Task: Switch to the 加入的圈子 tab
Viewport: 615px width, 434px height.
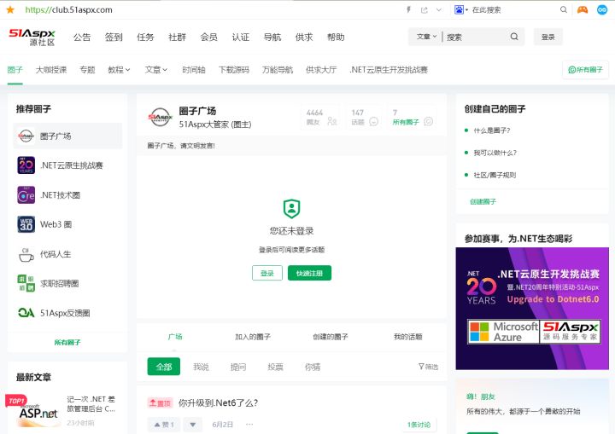Action: click(x=253, y=337)
